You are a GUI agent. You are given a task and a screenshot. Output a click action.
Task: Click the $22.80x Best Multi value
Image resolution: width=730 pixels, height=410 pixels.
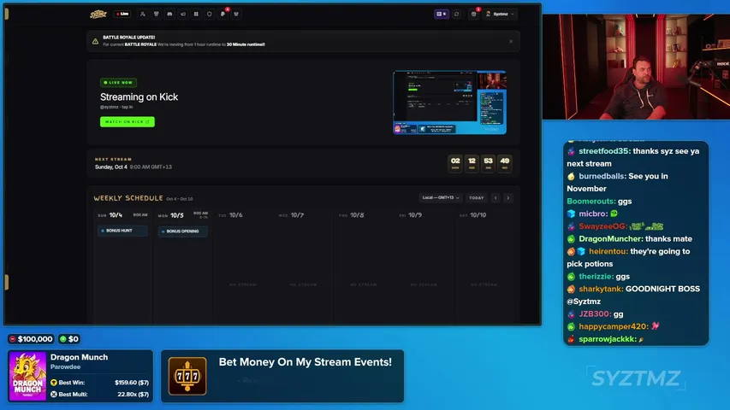(133, 394)
